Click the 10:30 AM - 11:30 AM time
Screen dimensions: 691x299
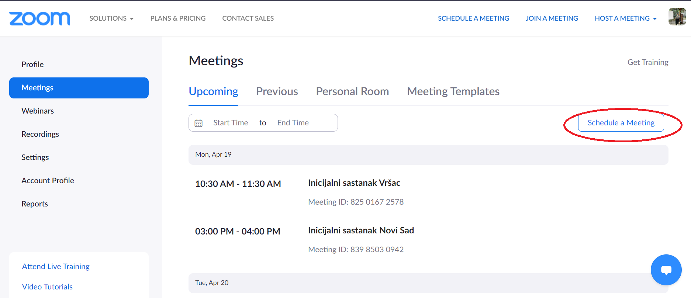238,184
